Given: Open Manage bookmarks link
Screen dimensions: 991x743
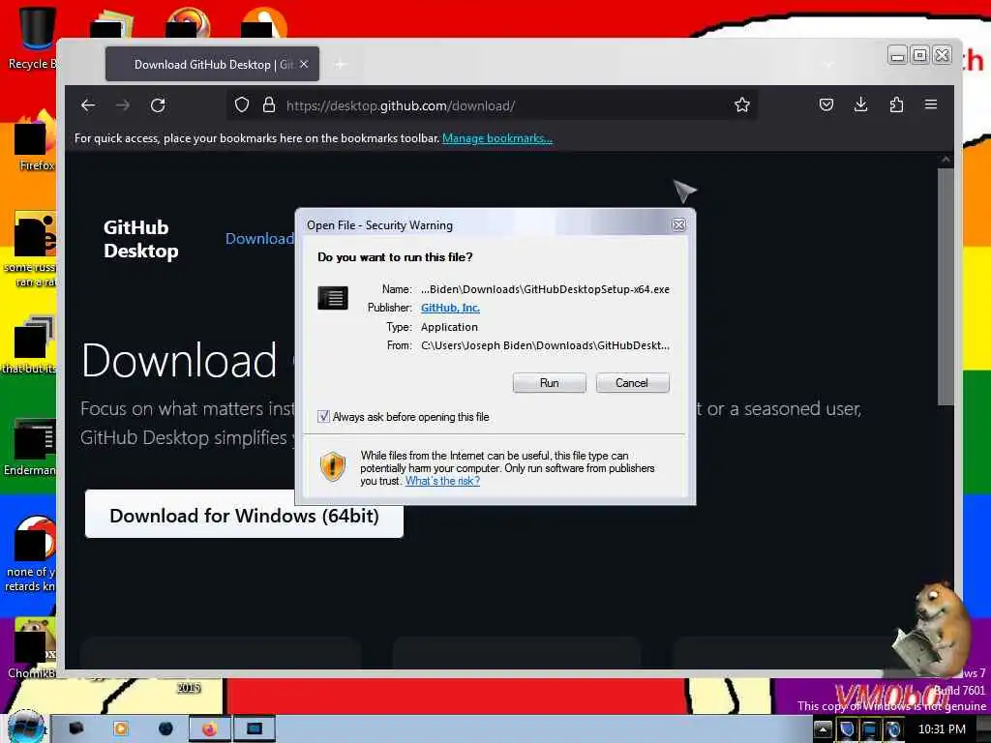Looking at the screenshot, I should [x=496, y=138].
